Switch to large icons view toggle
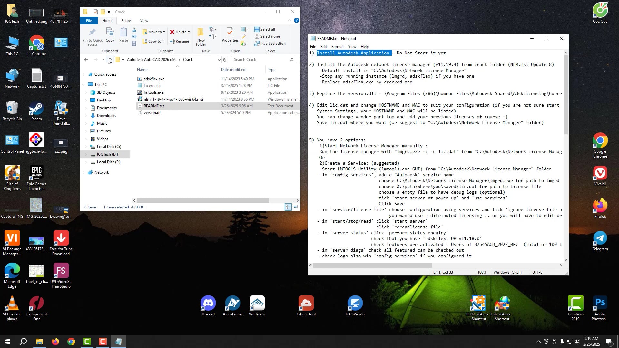The height and width of the screenshot is (348, 619). coord(295,207)
